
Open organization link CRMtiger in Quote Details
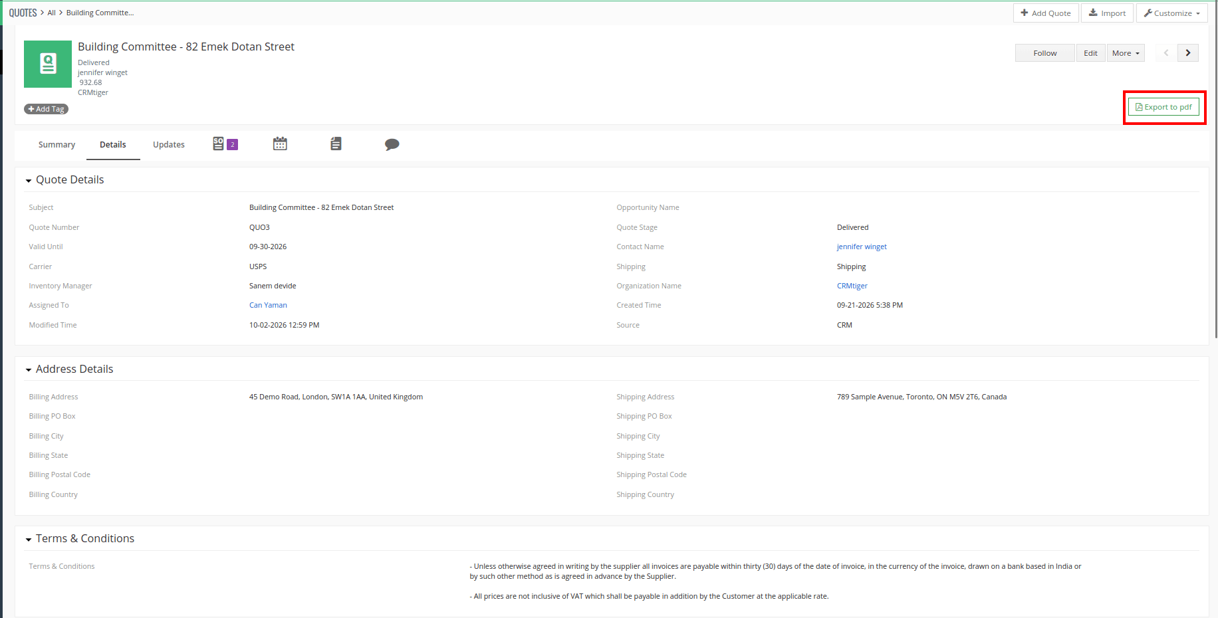(852, 286)
